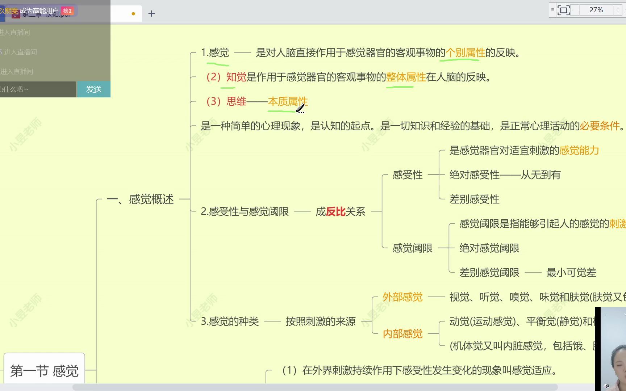Click the orange 本质属性 text

[288, 101]
